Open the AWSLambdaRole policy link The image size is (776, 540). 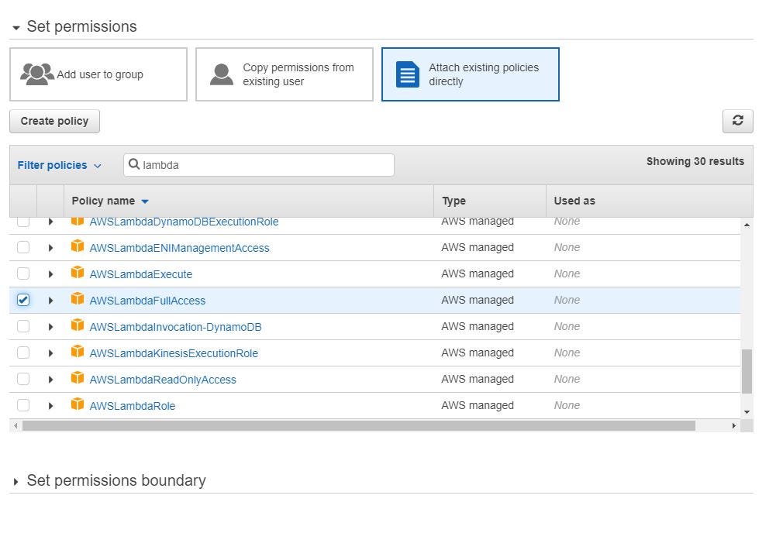[x=132, y=406]
